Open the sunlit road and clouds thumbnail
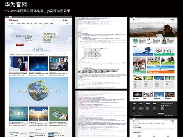Image resolution: width=183 pixels, height=137 pixels. [x=38, y=114]
